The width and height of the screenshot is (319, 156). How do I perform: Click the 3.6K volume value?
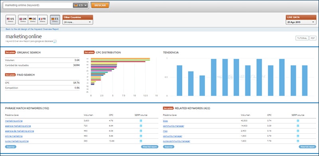(x=77, y=60)
